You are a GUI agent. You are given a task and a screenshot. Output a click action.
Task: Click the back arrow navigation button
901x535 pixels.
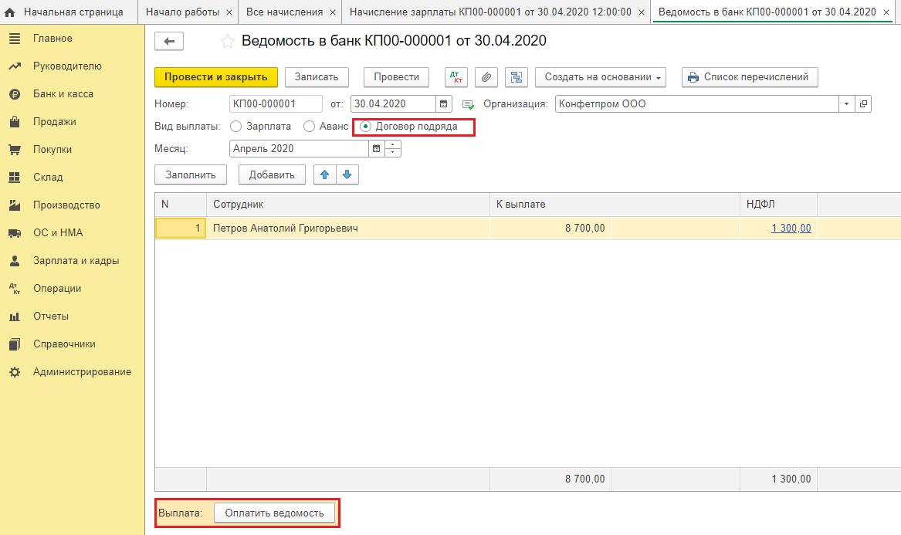[169, 42]
